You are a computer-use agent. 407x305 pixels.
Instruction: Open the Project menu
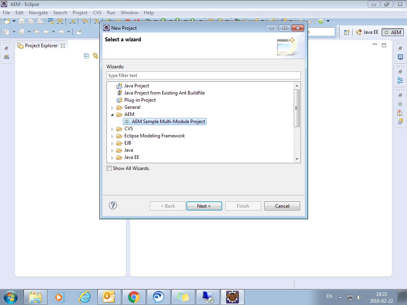coord(80,12)
